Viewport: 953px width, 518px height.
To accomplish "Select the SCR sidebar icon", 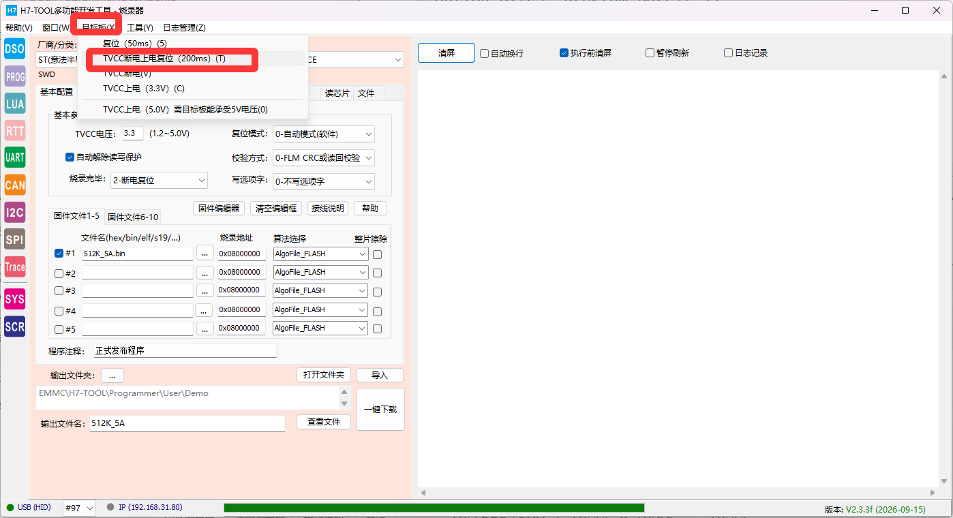I will [x=15, y=326].
